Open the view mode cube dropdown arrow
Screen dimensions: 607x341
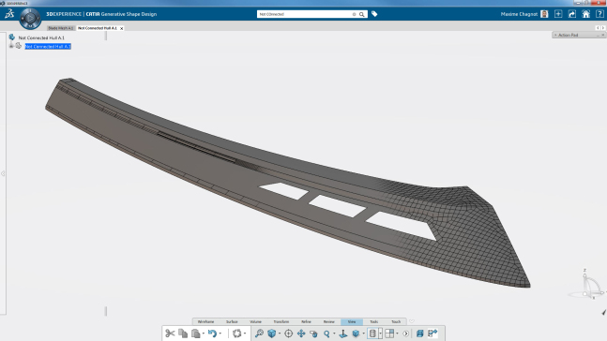pyautogui.click(x=363, y=334)
